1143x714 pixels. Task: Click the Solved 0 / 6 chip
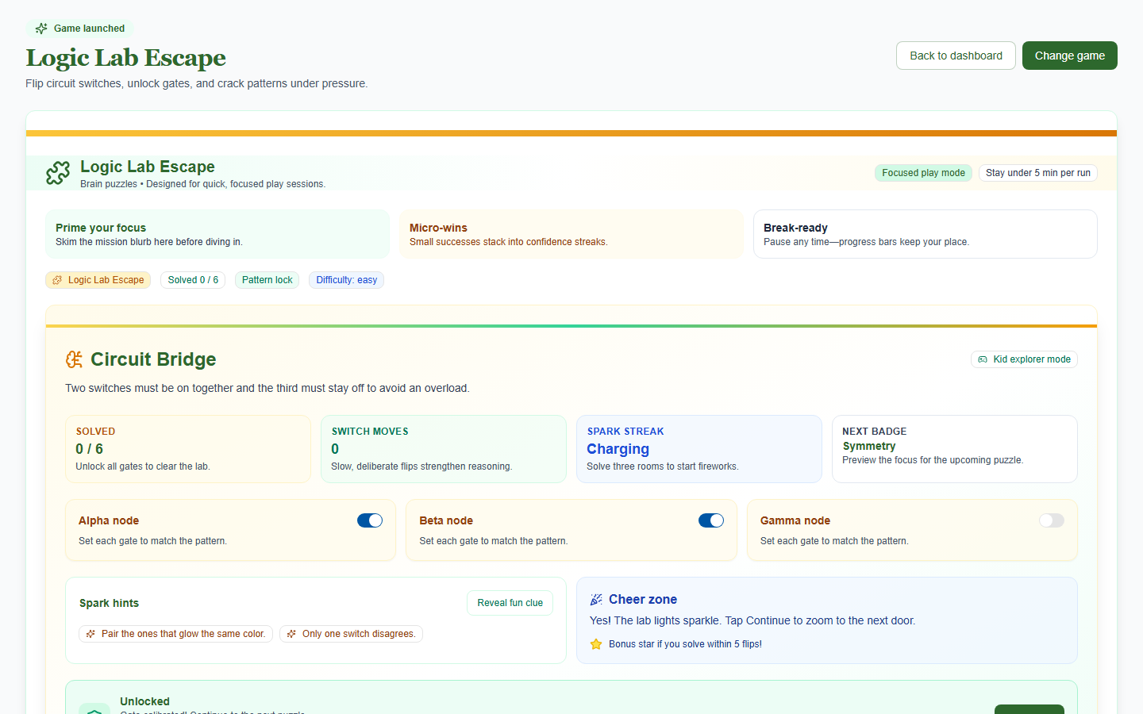193,280
